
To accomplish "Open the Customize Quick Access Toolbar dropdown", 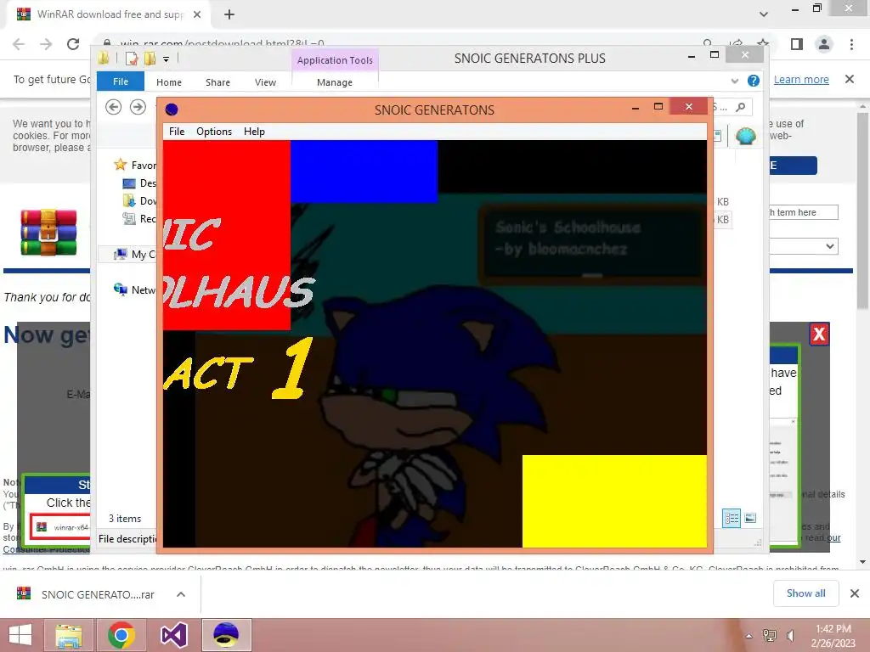I will 166,59.
